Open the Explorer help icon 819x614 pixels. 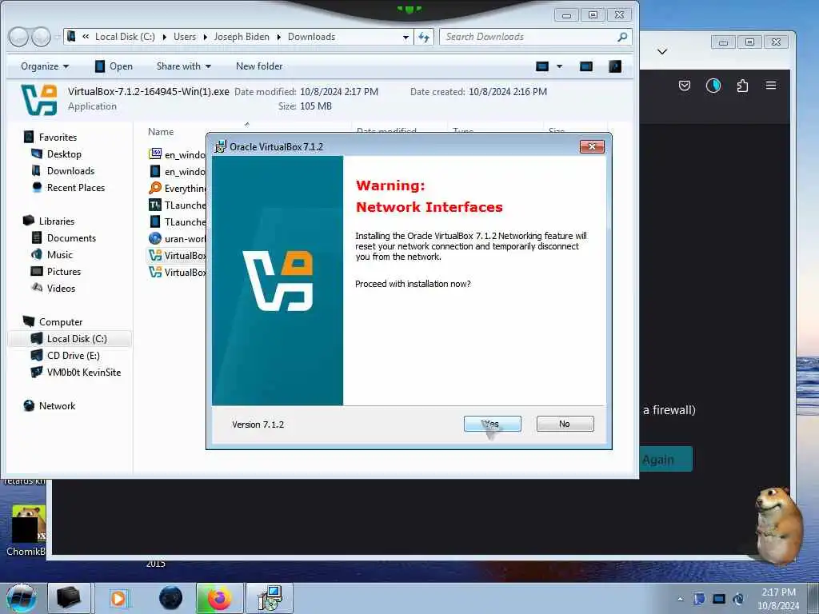pyautogui.click(x=615, y=66)
